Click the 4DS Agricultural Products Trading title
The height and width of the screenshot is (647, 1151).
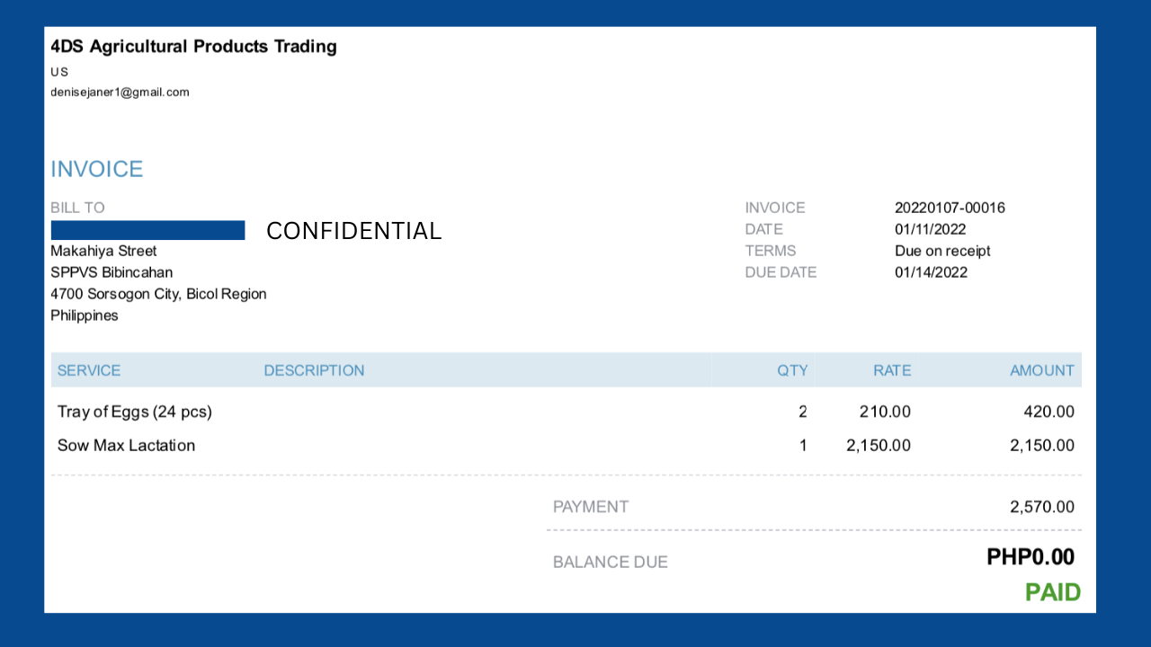(x=193, y=47)
